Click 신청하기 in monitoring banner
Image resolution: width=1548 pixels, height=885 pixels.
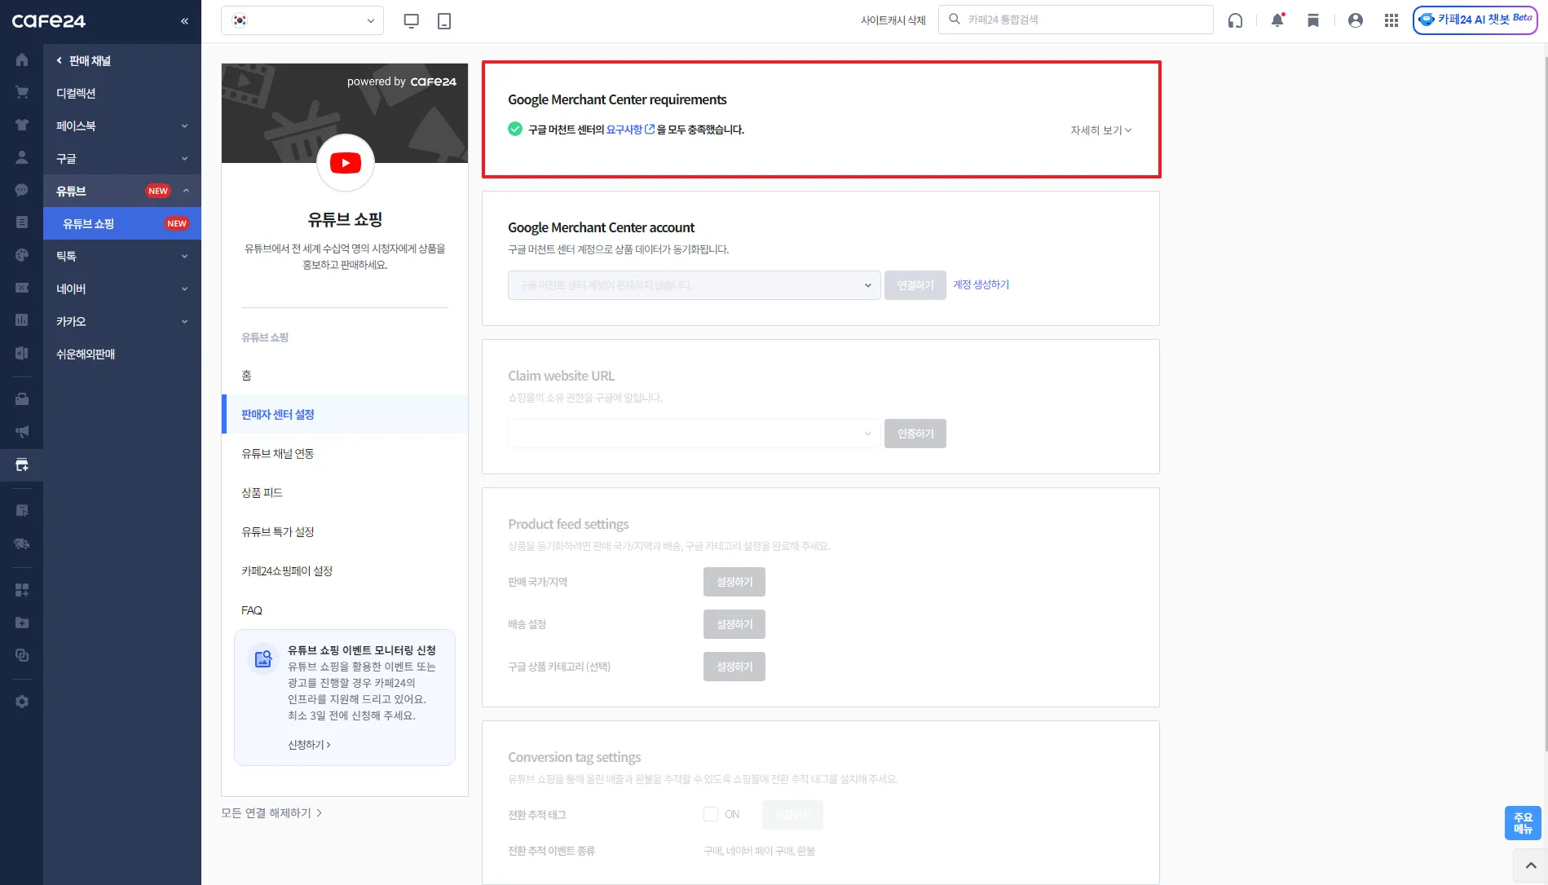coord(309,745)
